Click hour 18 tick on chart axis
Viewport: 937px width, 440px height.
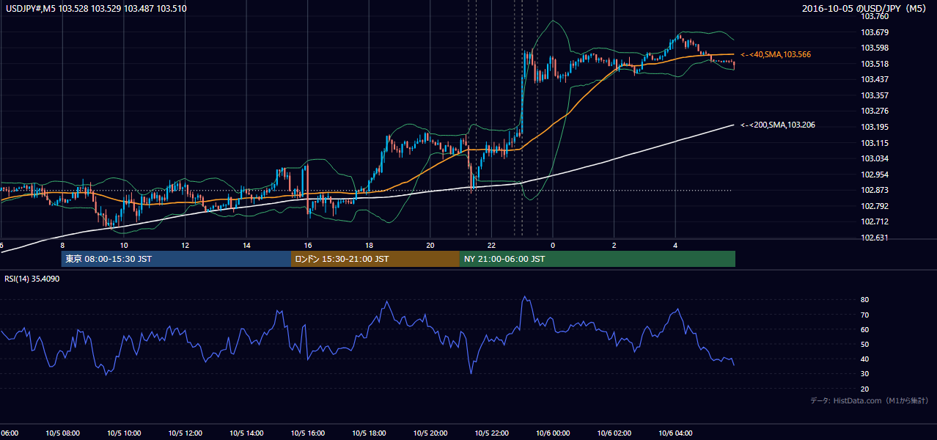point(369,245)
